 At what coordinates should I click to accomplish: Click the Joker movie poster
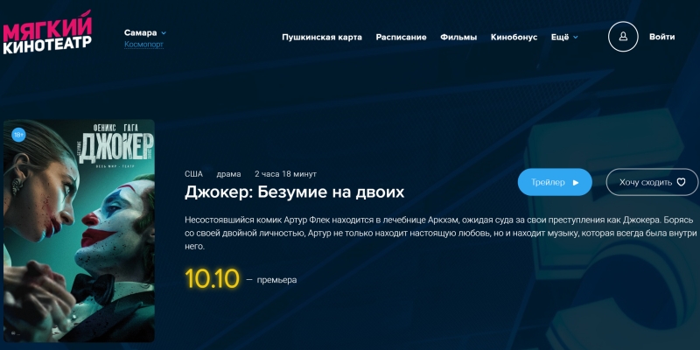(x=79, y=231)
